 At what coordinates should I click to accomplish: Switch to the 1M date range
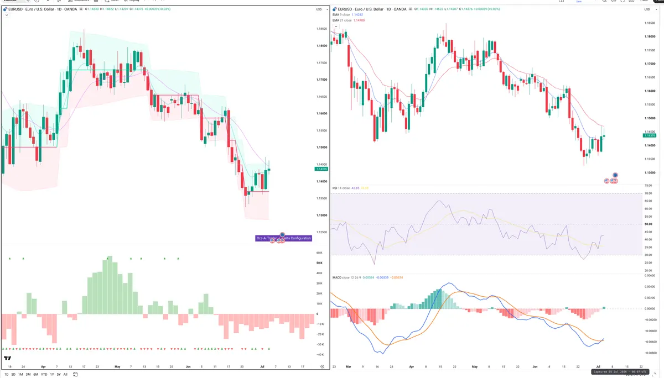20,374
